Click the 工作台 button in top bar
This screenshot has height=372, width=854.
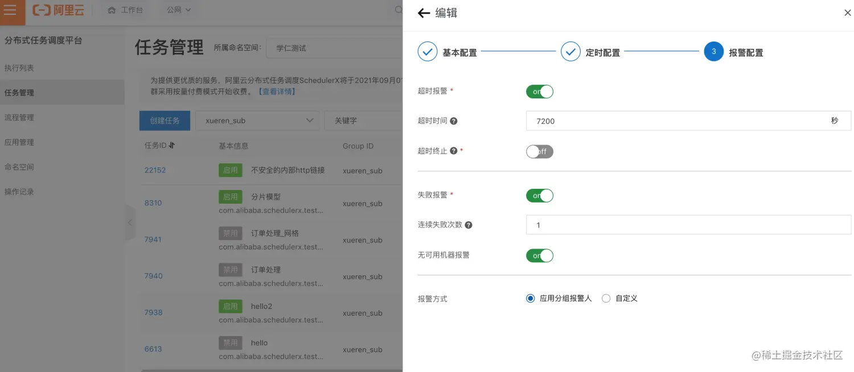(x=125, y=10)
